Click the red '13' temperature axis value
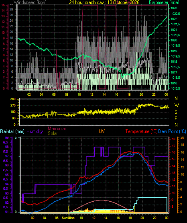 pyautogui.click(x=174, y=173)
